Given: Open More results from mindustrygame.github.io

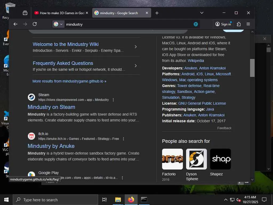Looking at the screenshot, I should [x=69, y=81].
